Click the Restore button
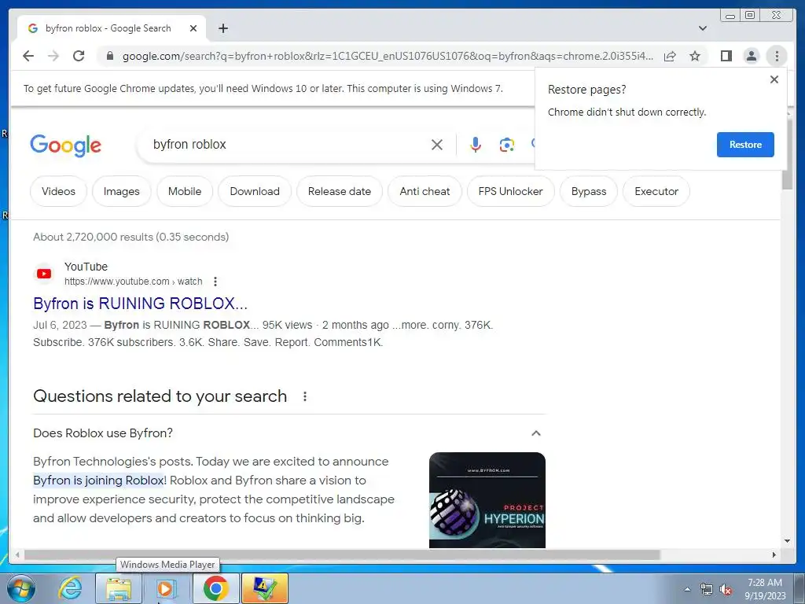This screenshot has width=805, height=604. [745, 145]
